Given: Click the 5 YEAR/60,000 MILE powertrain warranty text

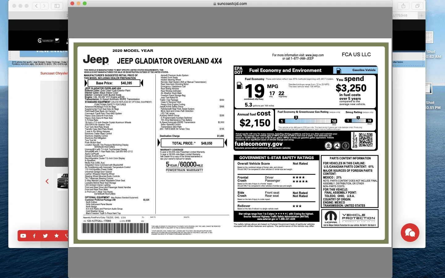Looking at the screenshot, I should (184, 166).
